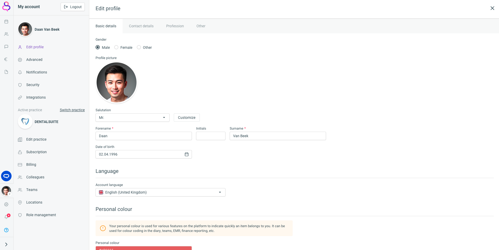The image size is (499, 250).
Task: Click the red personal colour swatch
Action: click(144, 248)
